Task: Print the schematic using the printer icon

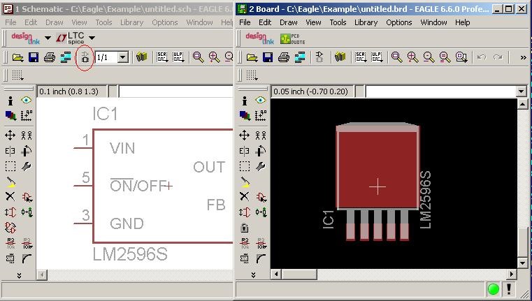Action: (50, 57)
